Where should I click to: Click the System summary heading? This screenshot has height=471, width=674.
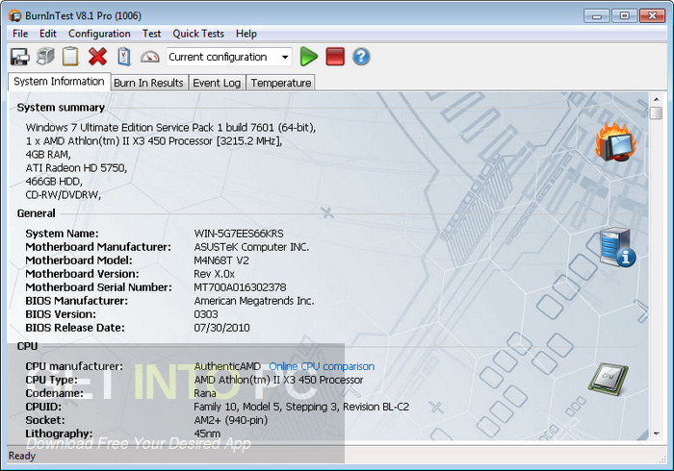[x=61, y=108]
